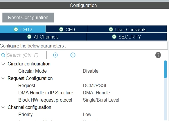169x121 pixels.
Task: Go to next search result arrow
Action: 73,55
